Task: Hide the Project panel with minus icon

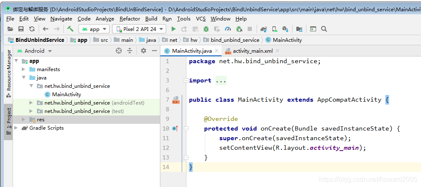Action: tap(154, 51)
